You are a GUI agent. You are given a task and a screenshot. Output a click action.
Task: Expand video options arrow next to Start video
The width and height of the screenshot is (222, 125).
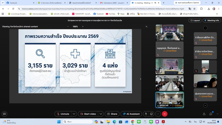click(101, 114)
